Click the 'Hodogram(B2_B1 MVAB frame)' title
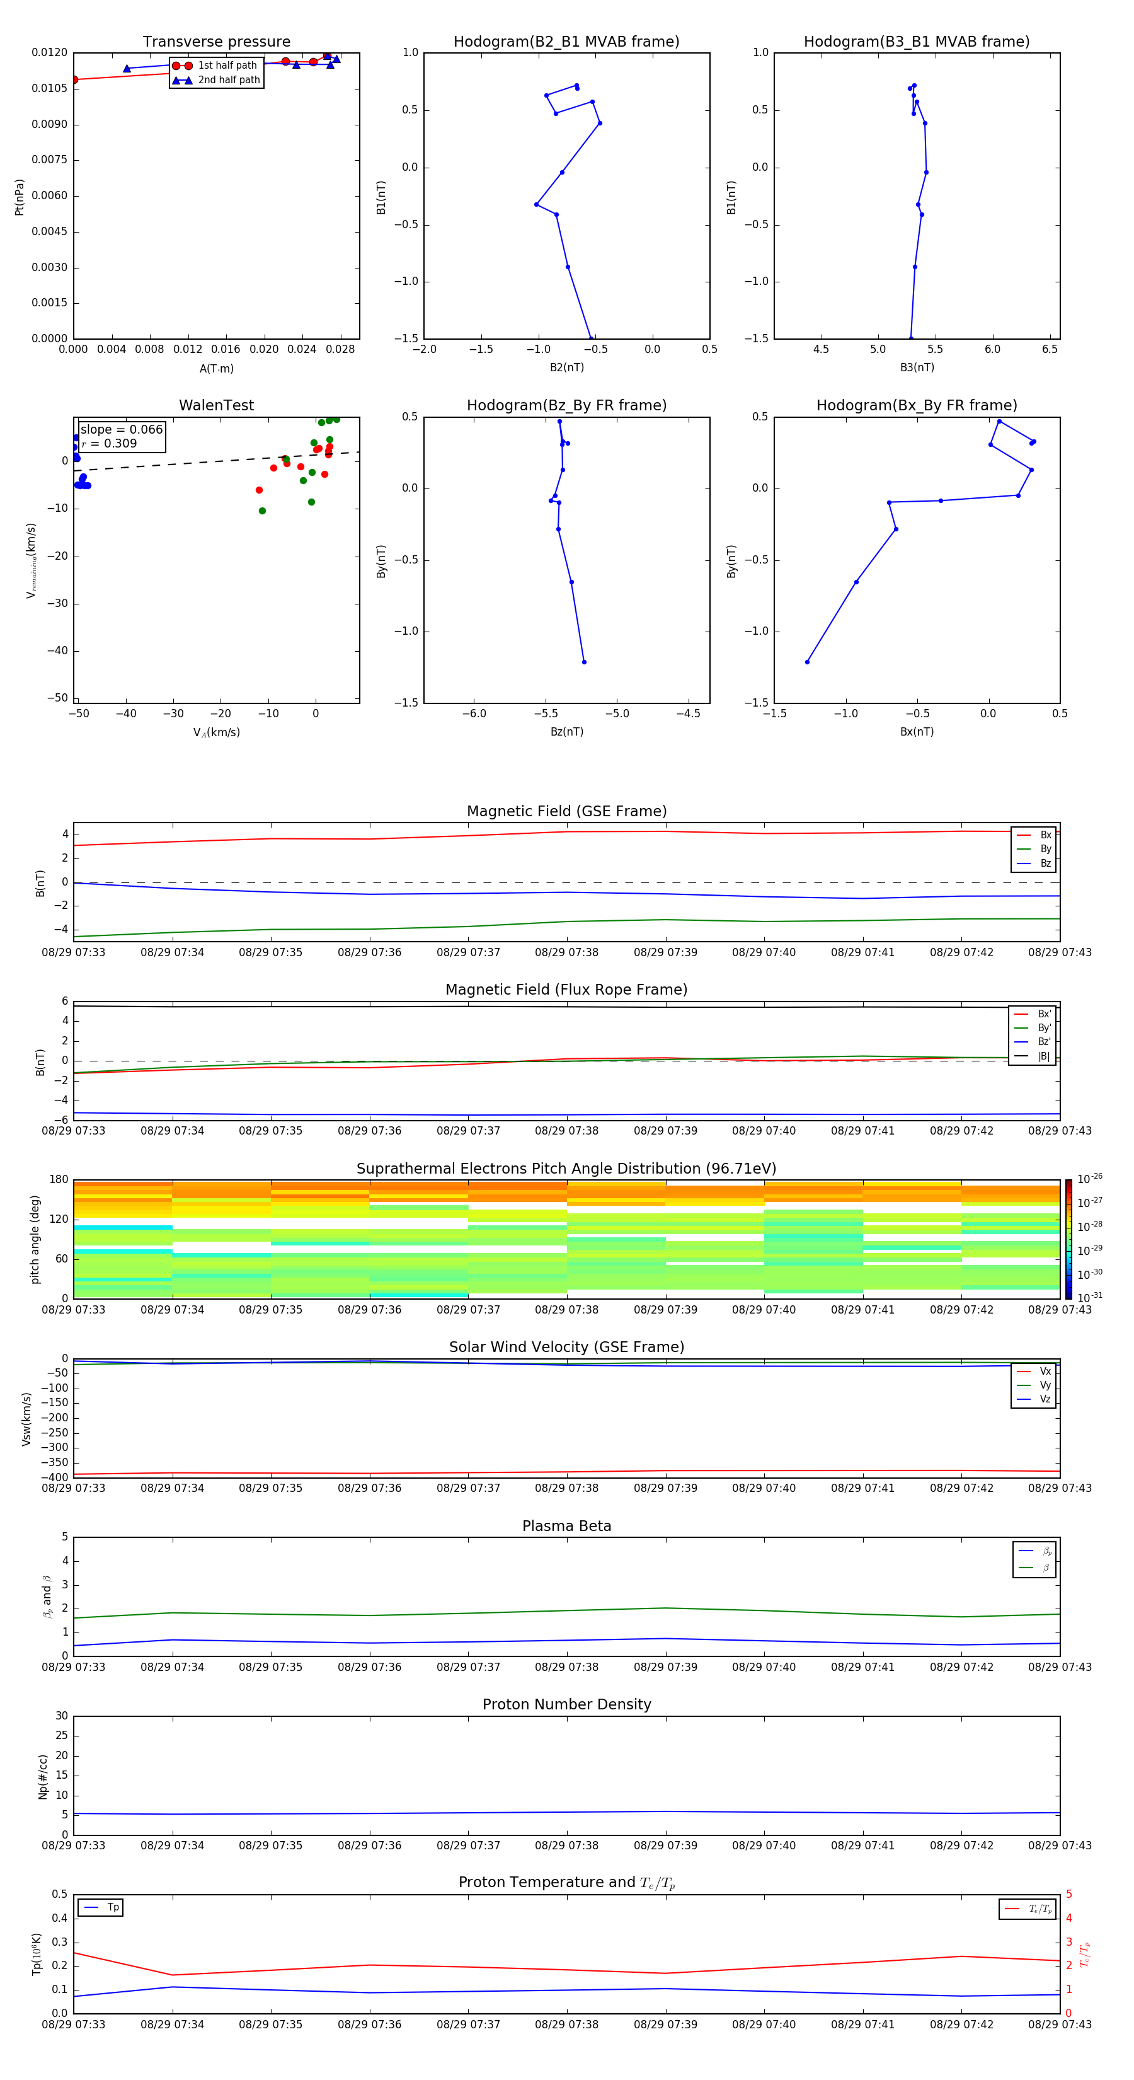This screenshot has width=1134, height=2080. [566, 42]
